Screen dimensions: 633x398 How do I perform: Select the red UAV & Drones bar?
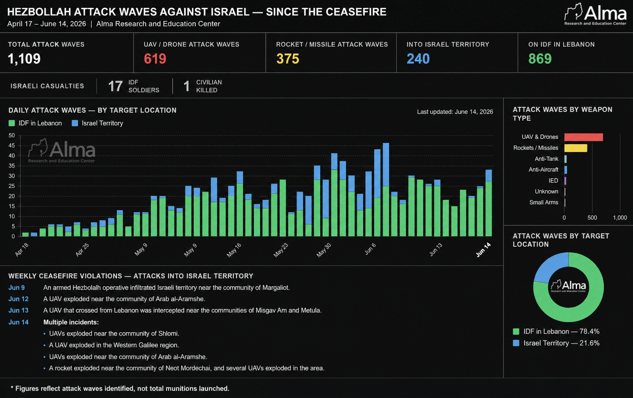[583, 137]
